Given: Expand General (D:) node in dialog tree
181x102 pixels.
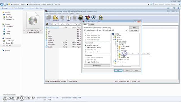Looking at the screenshot, I should point(115,43).
